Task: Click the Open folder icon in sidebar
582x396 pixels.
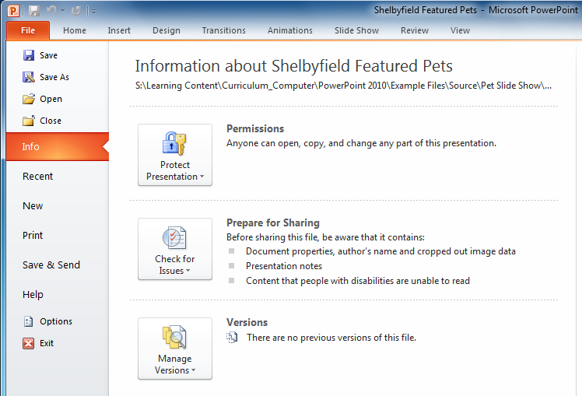Action: 29,99
